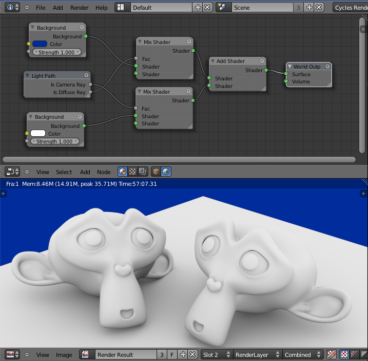This screenshot has height=361, width=368.
Task: Delete the Default screen layout
Action: tap(207, 8)
